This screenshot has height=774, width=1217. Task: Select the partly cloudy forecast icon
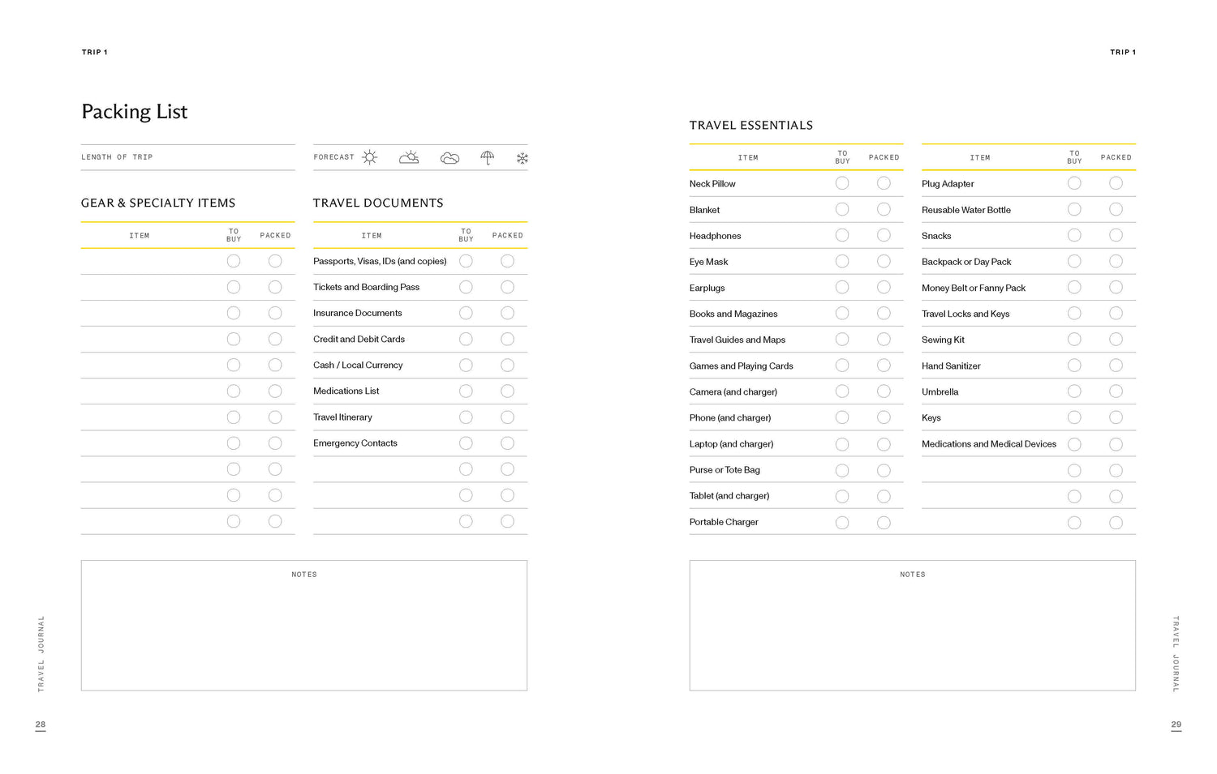coord(409,157)
